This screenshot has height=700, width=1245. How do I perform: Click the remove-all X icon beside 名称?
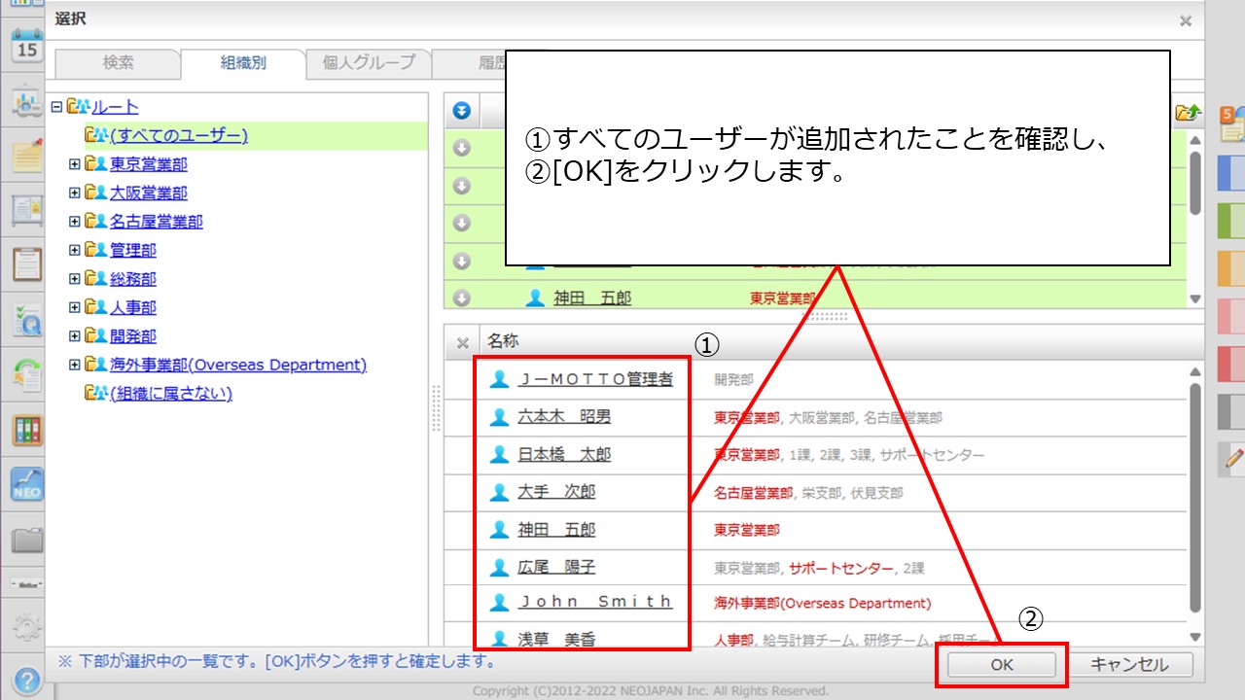point(463,342)
